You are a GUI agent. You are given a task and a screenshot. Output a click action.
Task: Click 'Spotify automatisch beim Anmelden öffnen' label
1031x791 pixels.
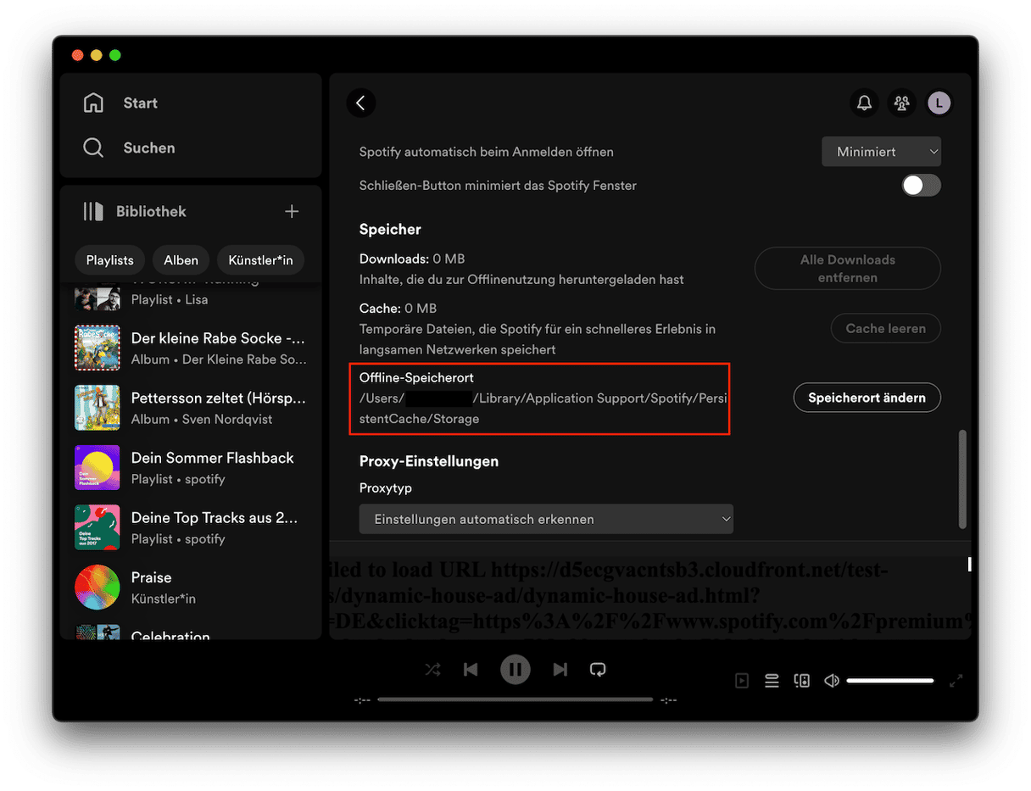(x=487, y=152)
